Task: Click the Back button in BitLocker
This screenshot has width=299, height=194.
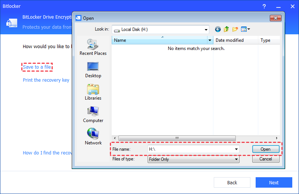Action: coord(232,182)
